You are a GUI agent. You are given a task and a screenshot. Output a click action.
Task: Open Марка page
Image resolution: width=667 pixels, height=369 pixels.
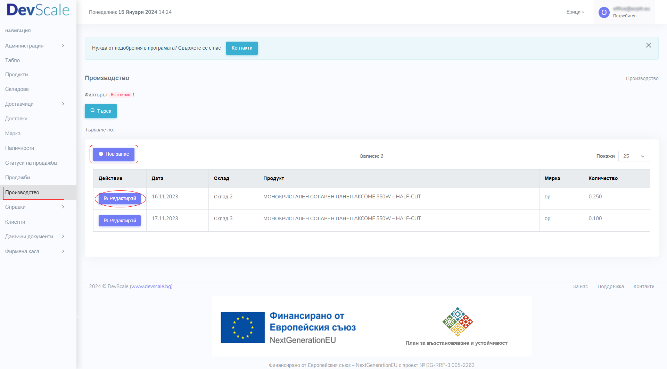(13, 134)
